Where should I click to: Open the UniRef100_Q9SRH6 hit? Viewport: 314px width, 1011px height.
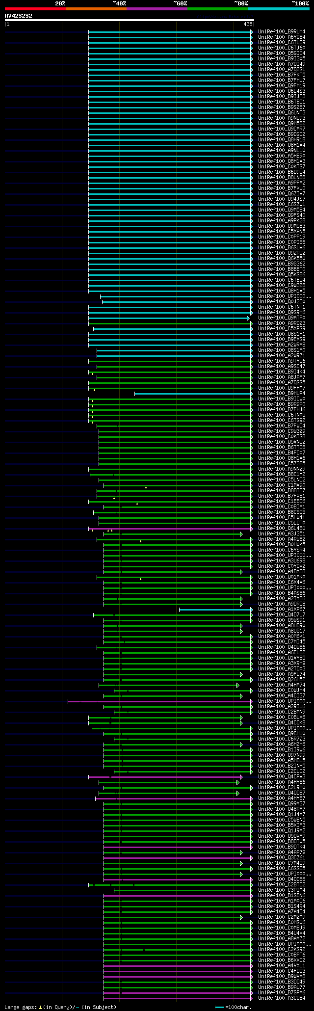point(282,312)
